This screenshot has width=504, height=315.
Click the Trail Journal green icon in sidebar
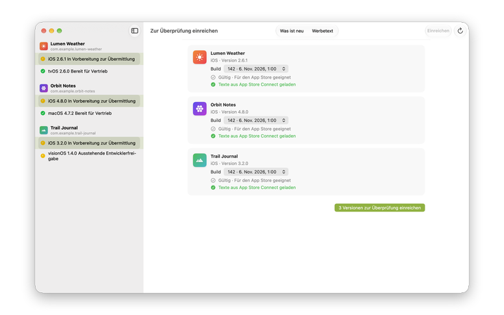click(x=44, y=130)
